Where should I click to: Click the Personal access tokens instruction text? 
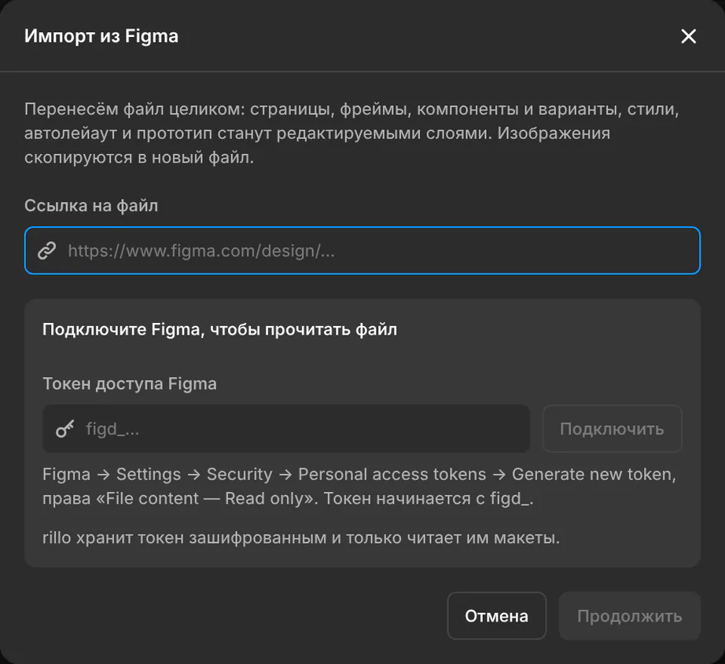pos(392,474)
